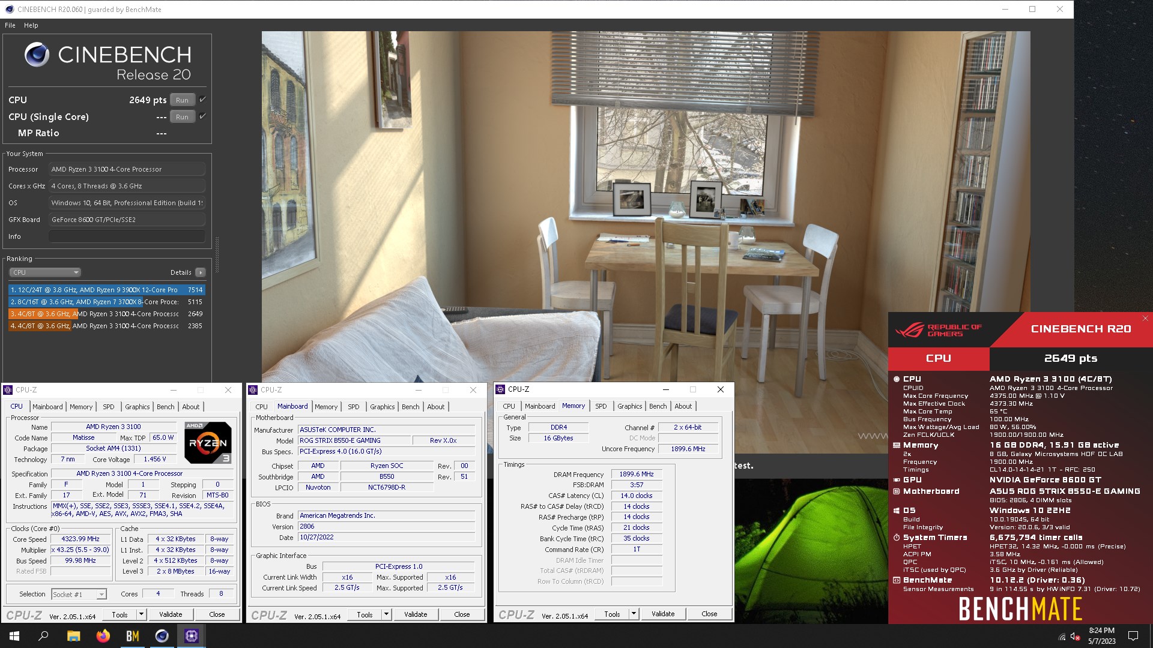Select ranking entry with score 2385
Screen dimensions: 1153x648
point(107,326)
